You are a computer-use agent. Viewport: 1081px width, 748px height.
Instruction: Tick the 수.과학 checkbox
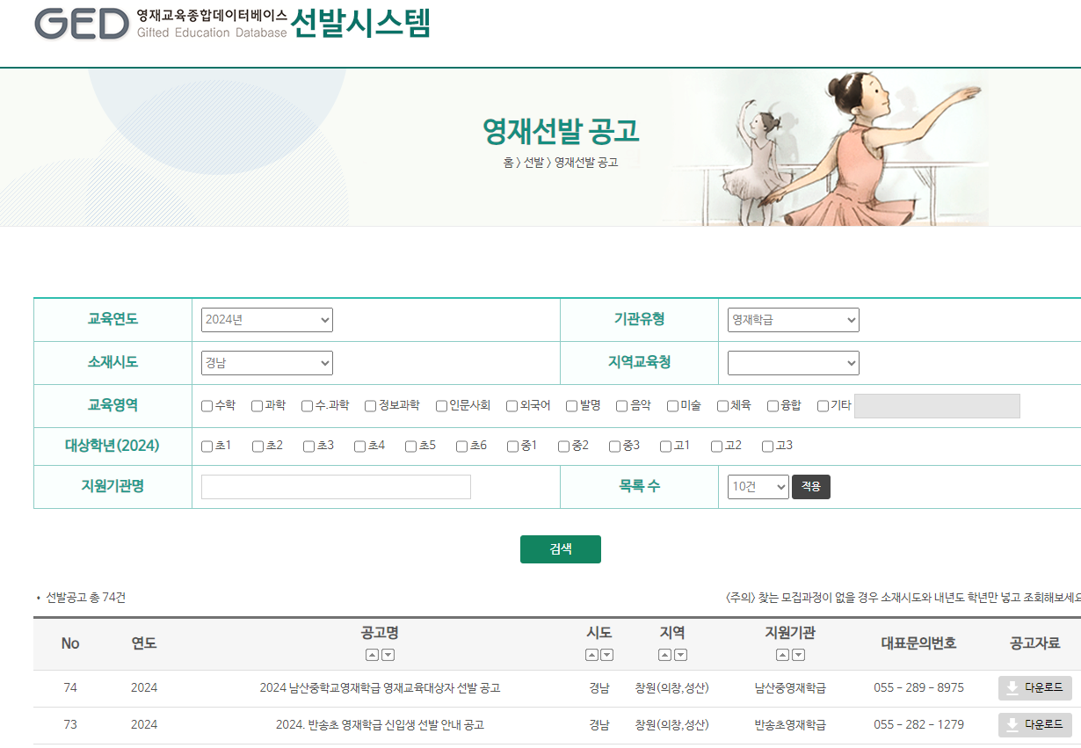pyautogui.click(x=307, y=406)
